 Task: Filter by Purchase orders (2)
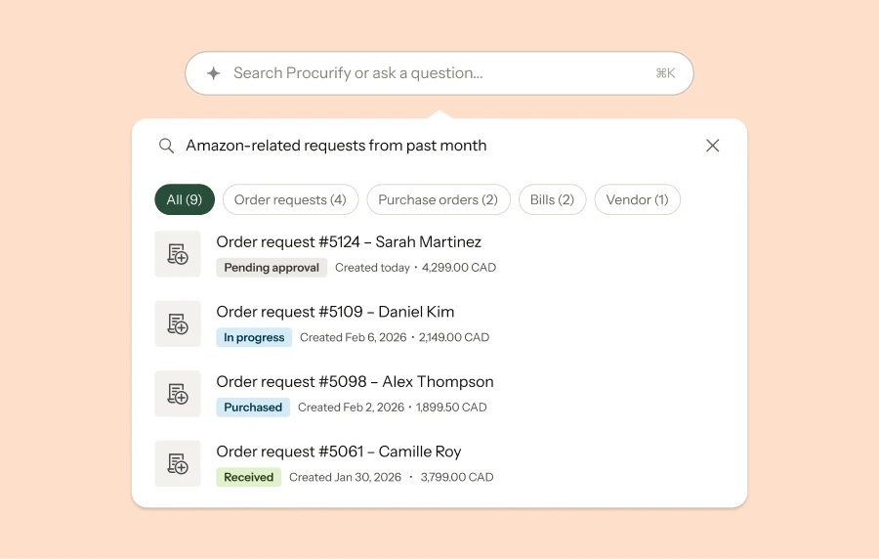click(439, 199)
